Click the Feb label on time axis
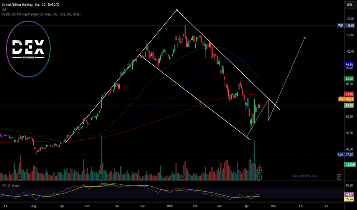 pos(195,206)
